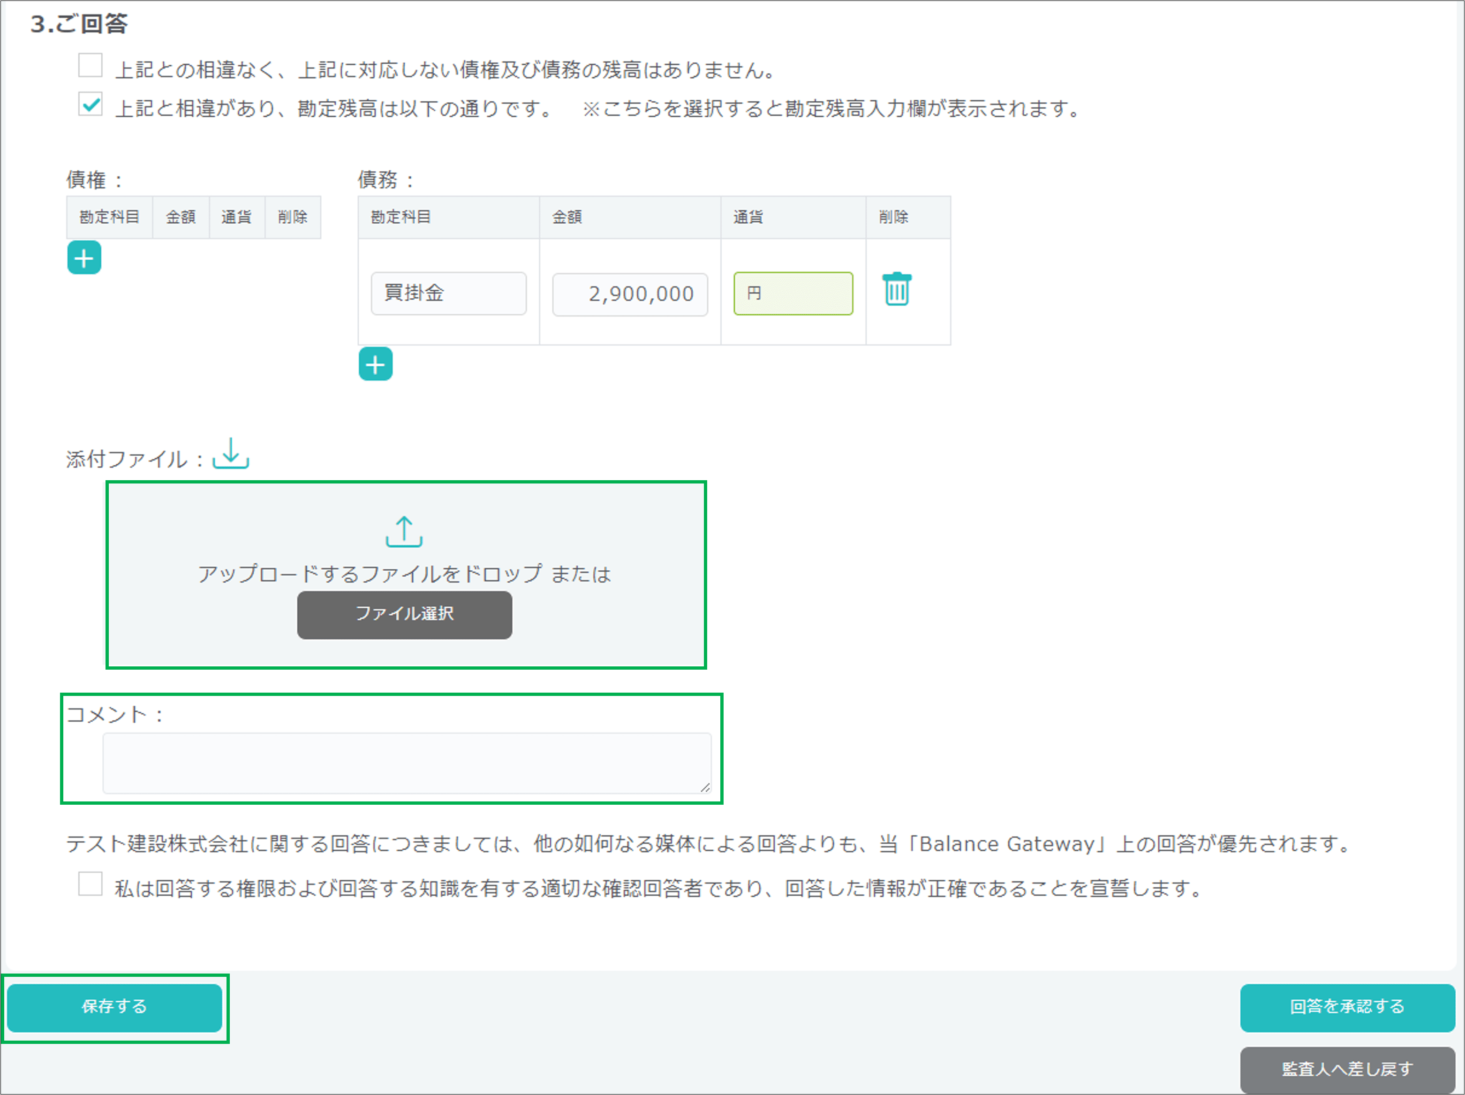The image size is (1465, 1095).
Task: Add a new row to the 債権 table
Action: tap(83, 258)
